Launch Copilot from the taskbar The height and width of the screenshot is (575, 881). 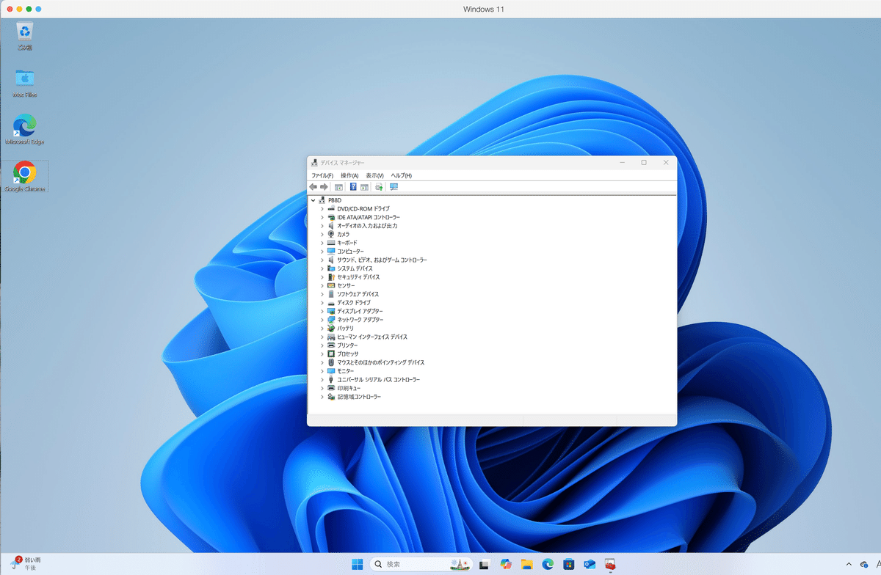click(506, 564)
